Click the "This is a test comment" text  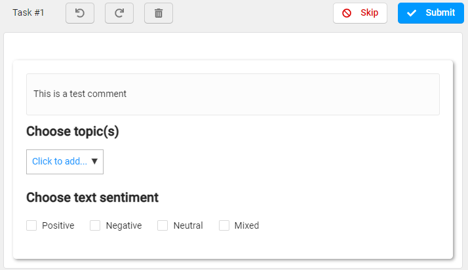click(x=80, y=94)
